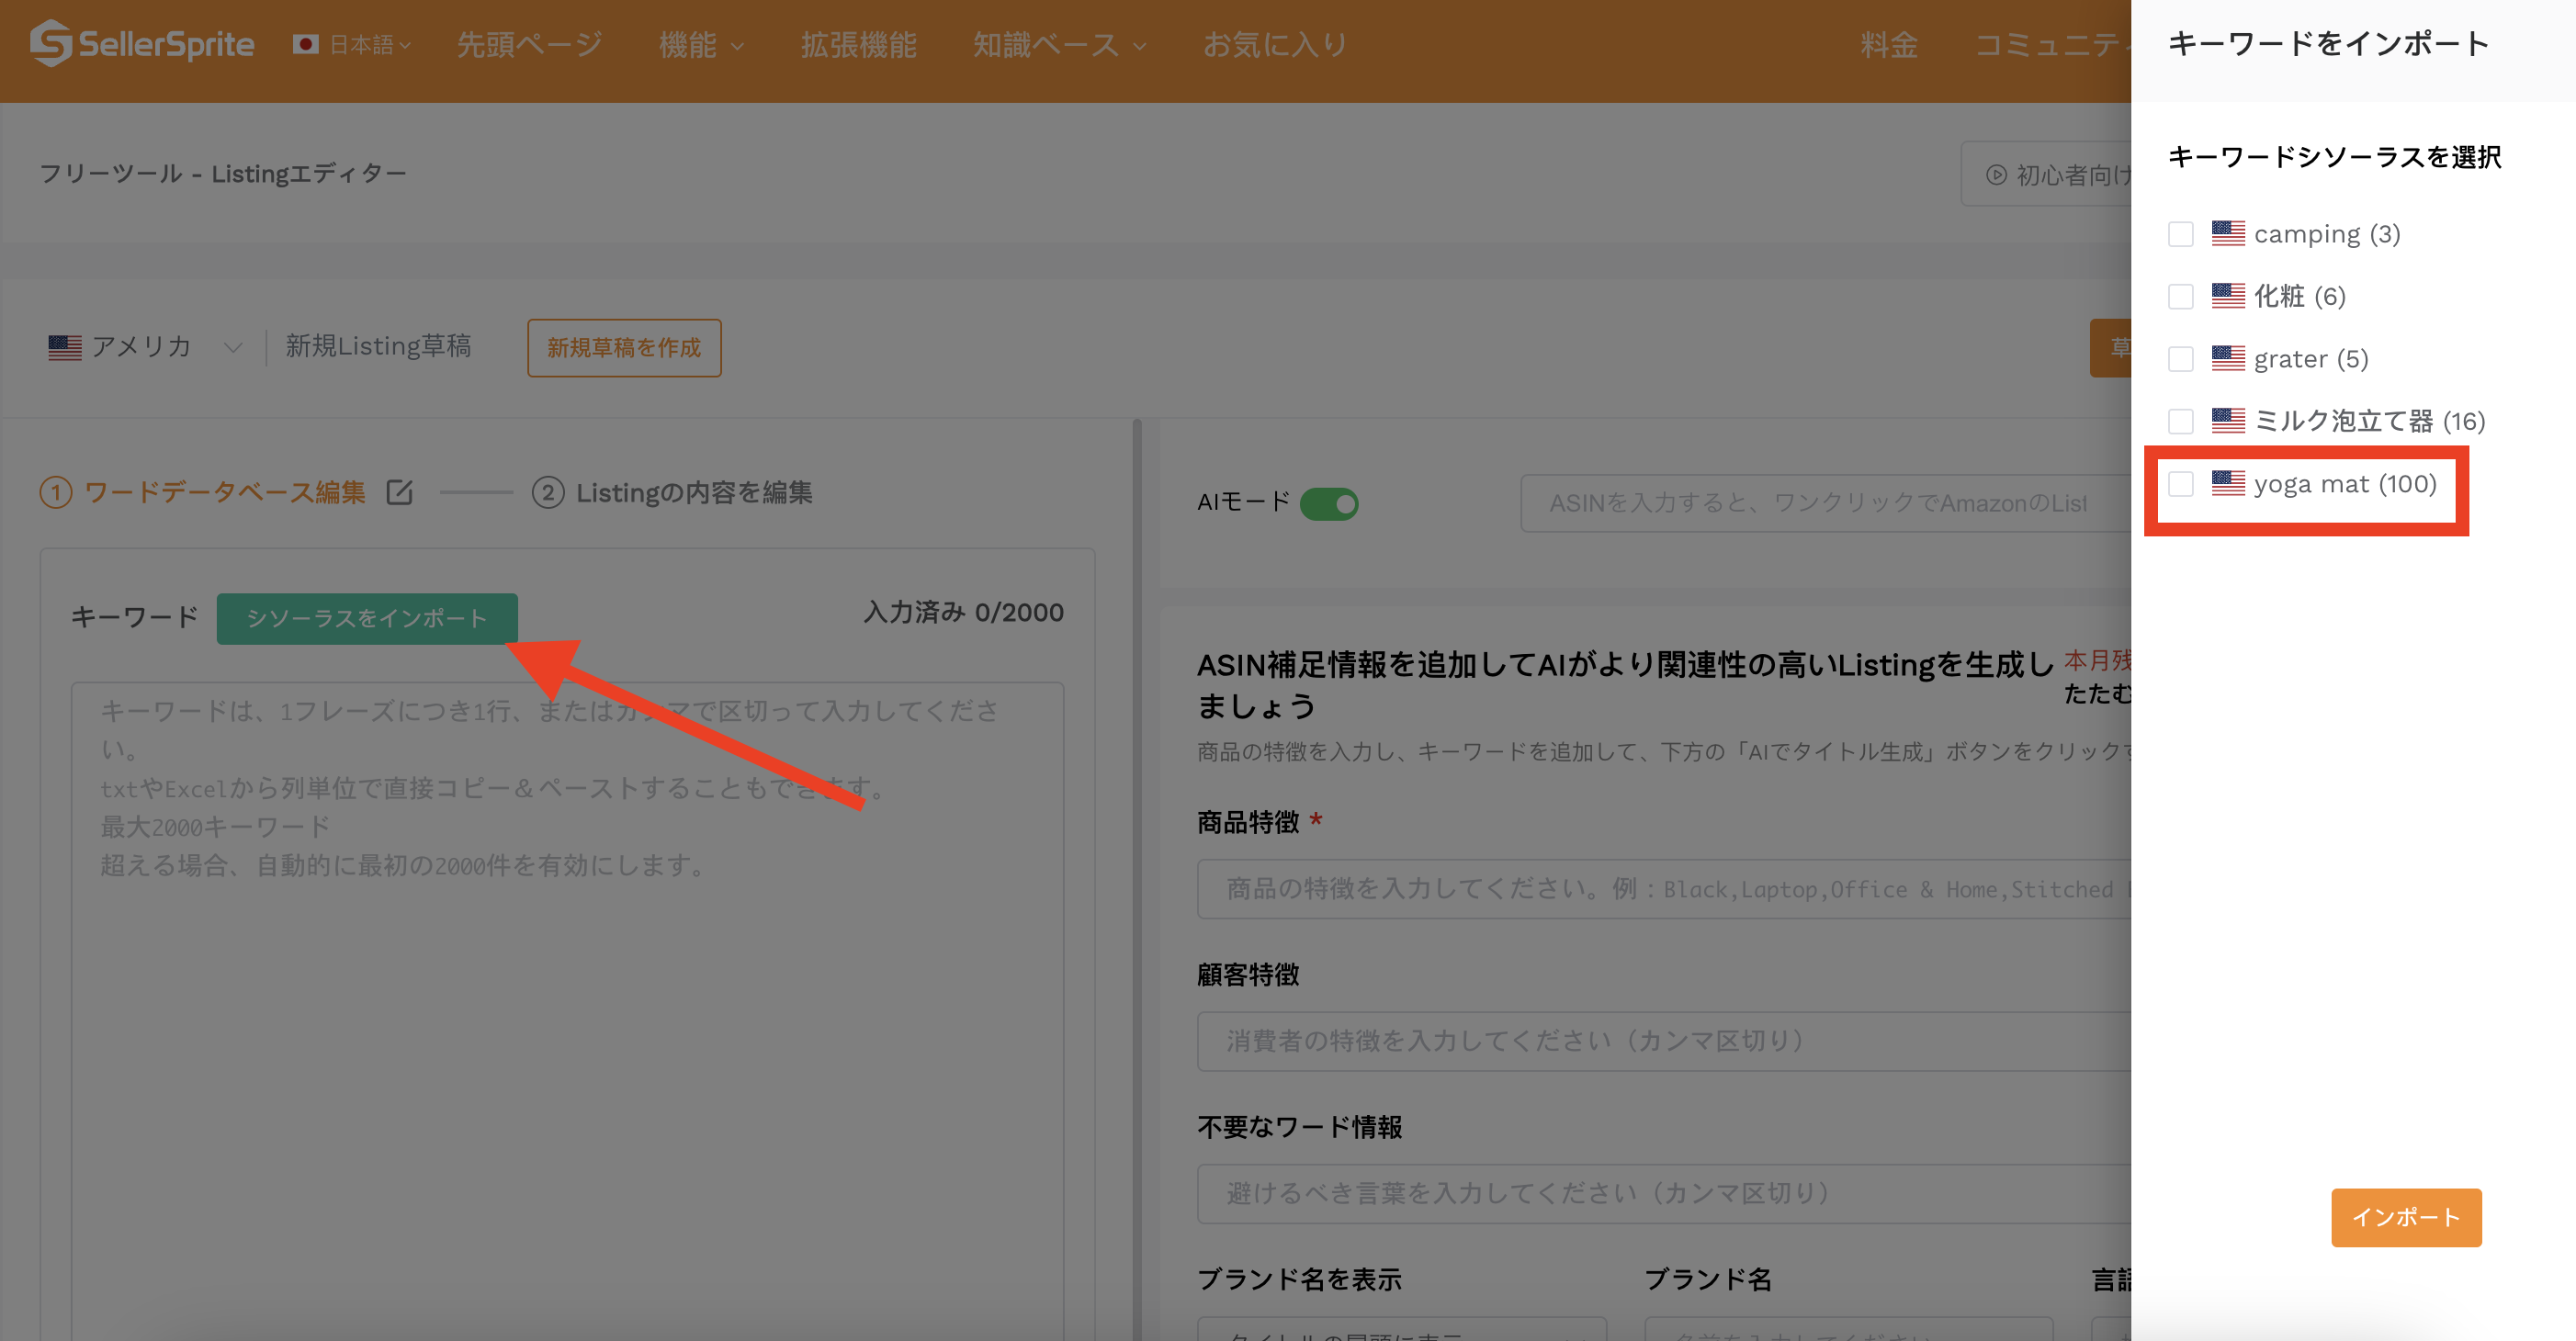Click the キーワードシソーラスを選択 heading
The height and width of the screenshot is (1341, 2576).
coord(2334,157)
